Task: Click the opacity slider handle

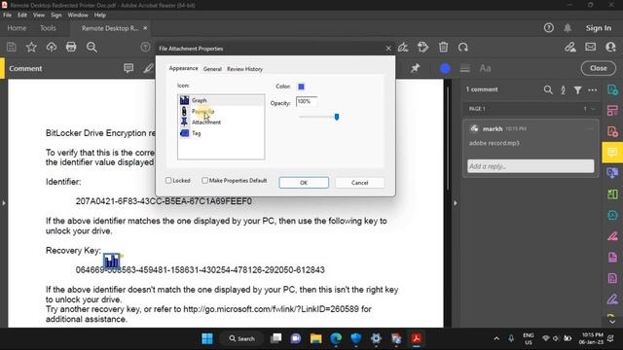Action: tap(337, 117)
